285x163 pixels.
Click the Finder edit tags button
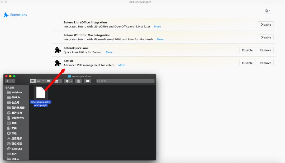[x=88, y=81]
